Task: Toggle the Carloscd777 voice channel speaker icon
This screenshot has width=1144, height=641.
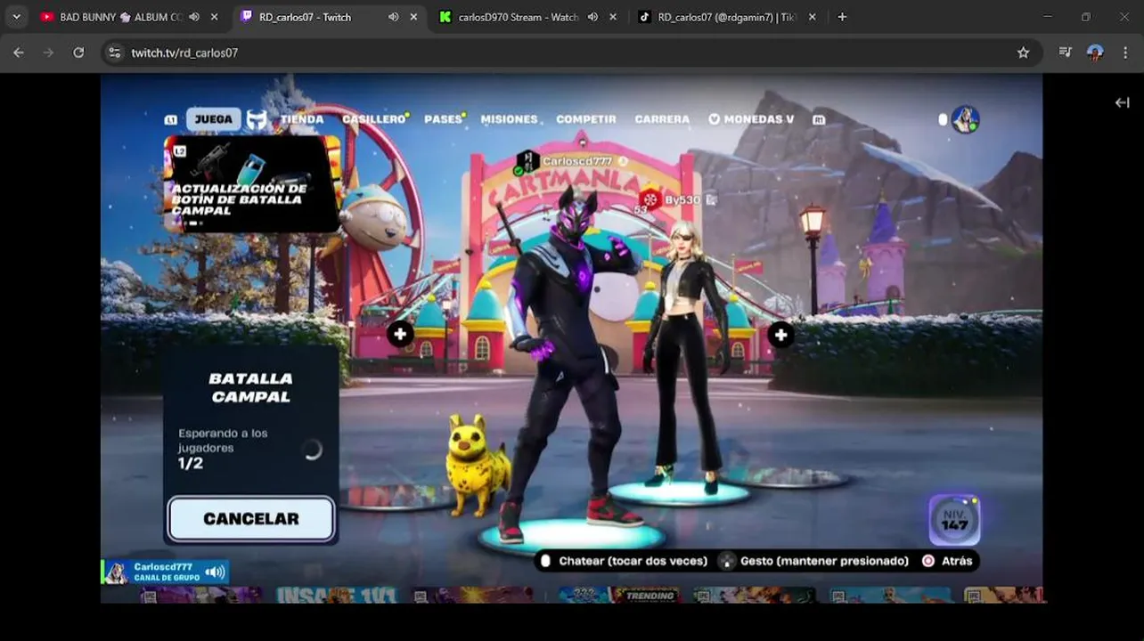Action: (x=215, y=572)
